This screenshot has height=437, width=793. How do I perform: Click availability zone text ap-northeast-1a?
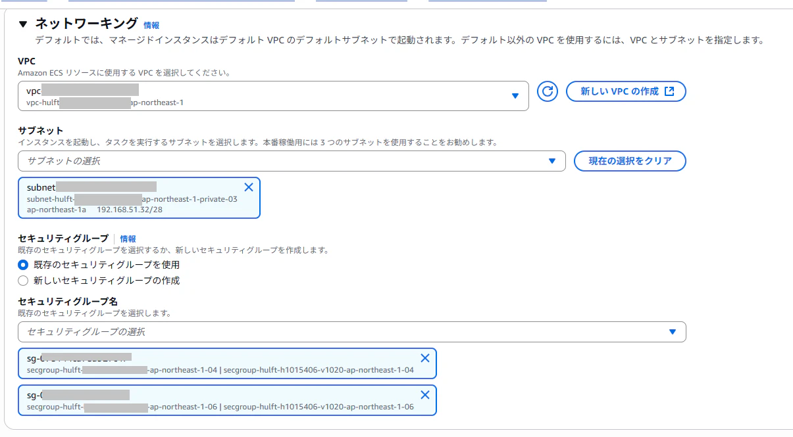57,210
